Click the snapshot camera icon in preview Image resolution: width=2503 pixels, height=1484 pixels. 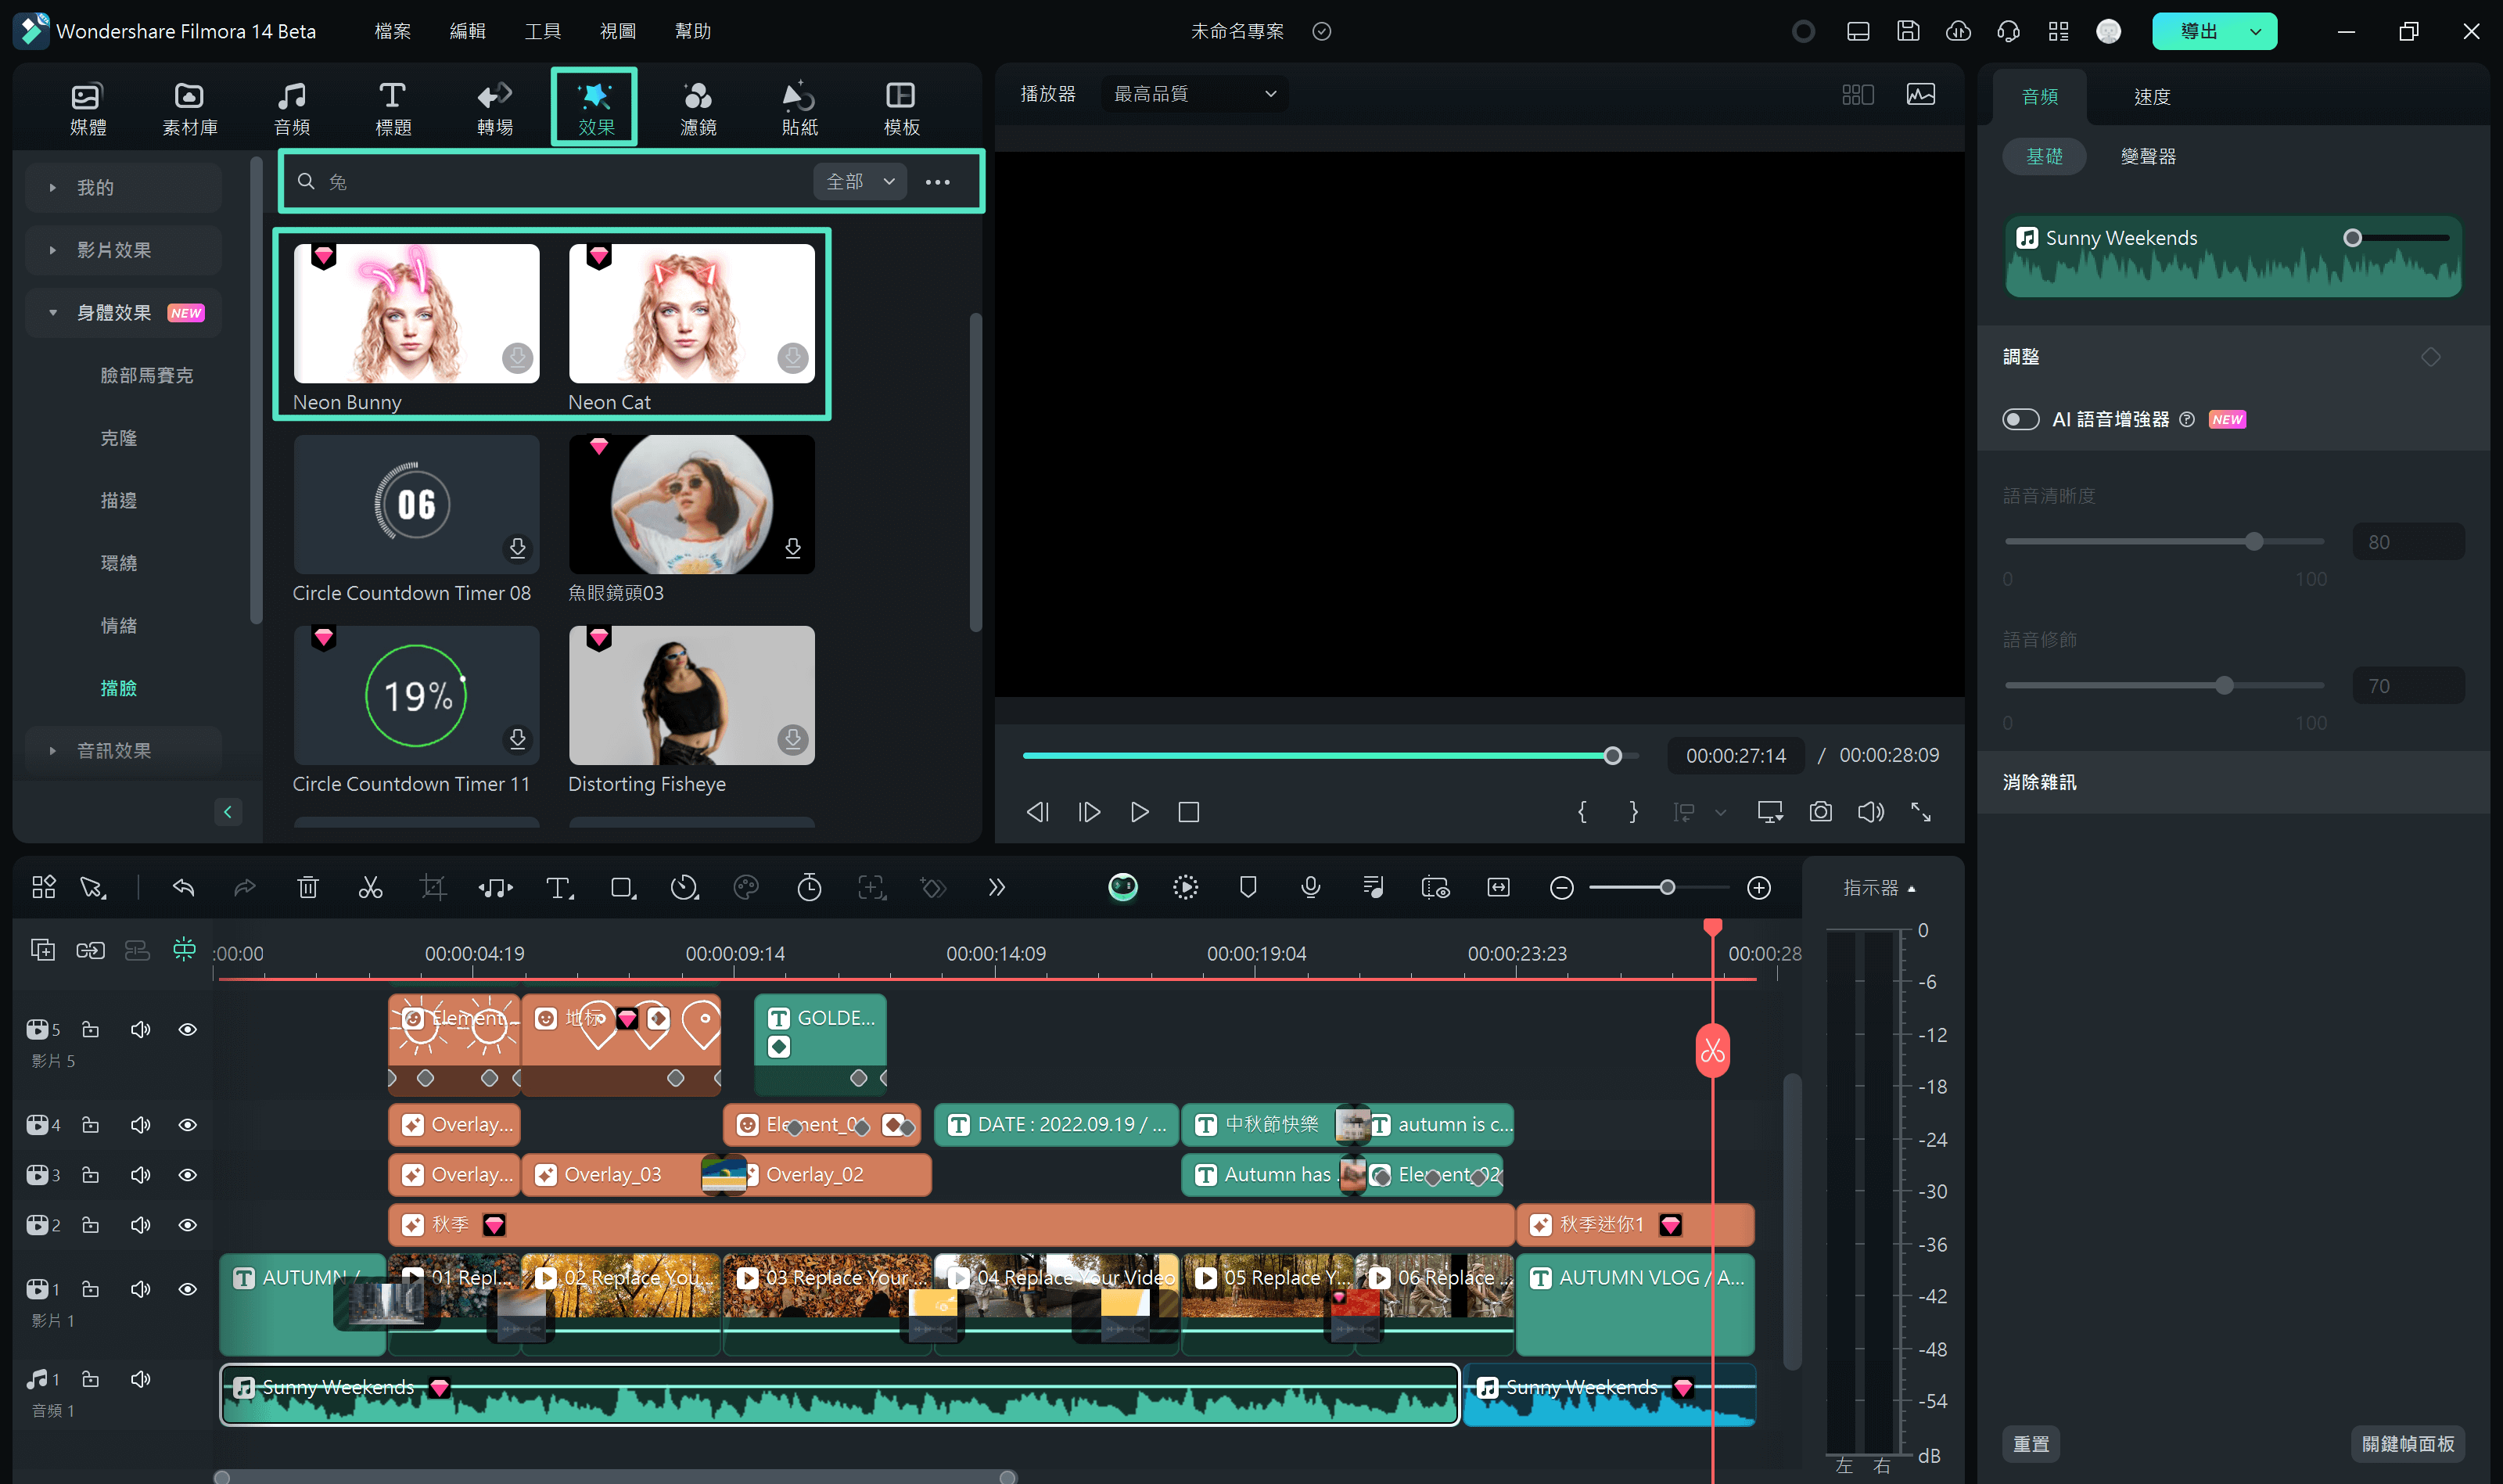click(x=1819, y=811)
